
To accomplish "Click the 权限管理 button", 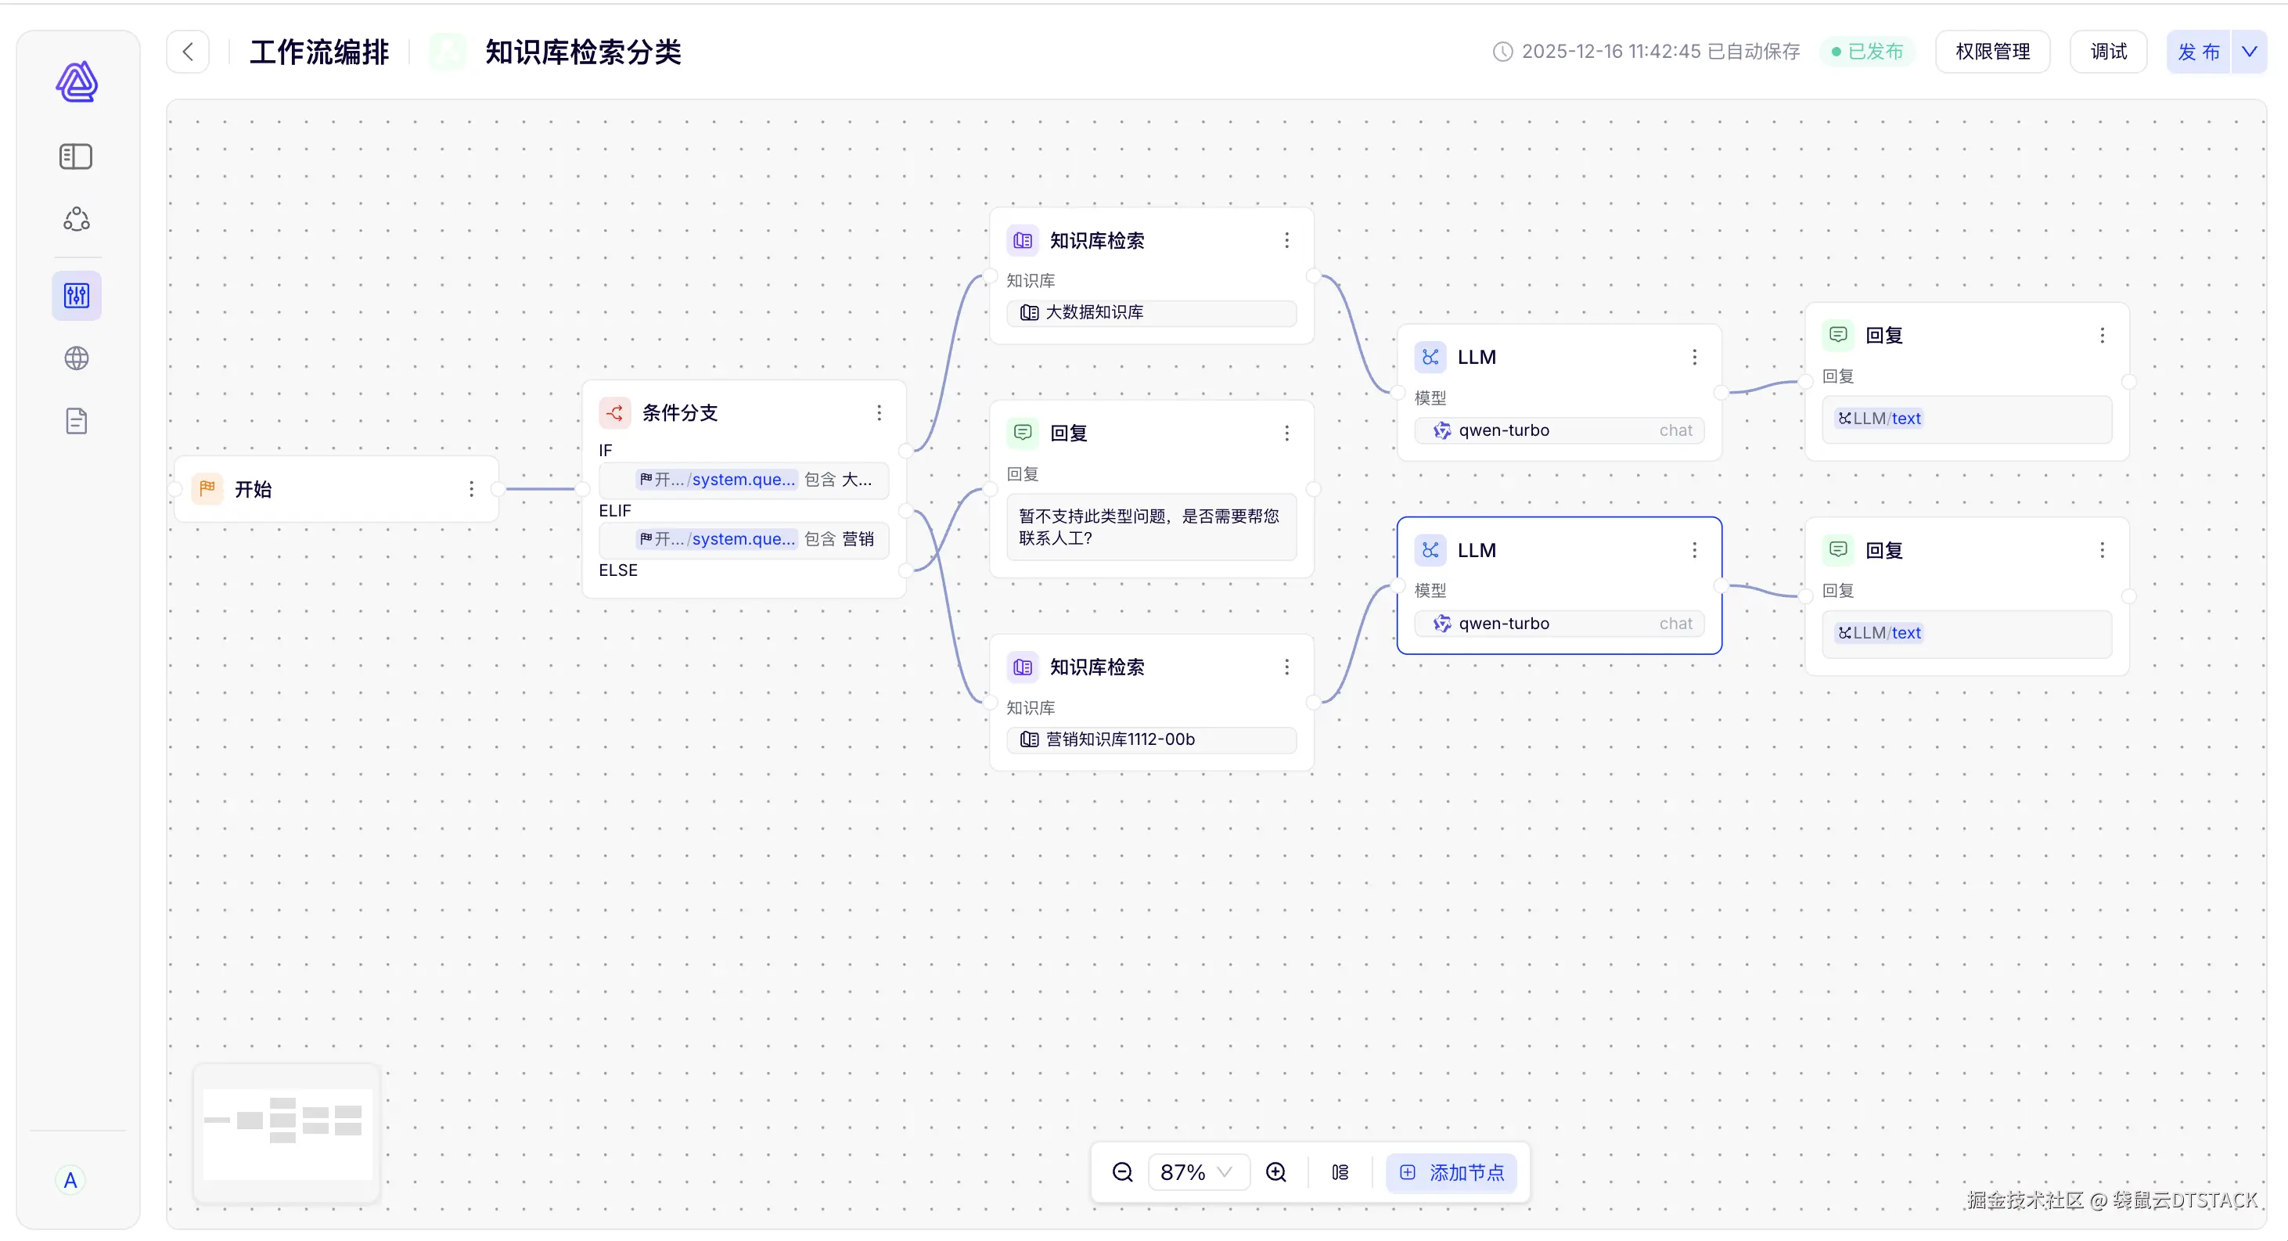I will pos(1992,52).
